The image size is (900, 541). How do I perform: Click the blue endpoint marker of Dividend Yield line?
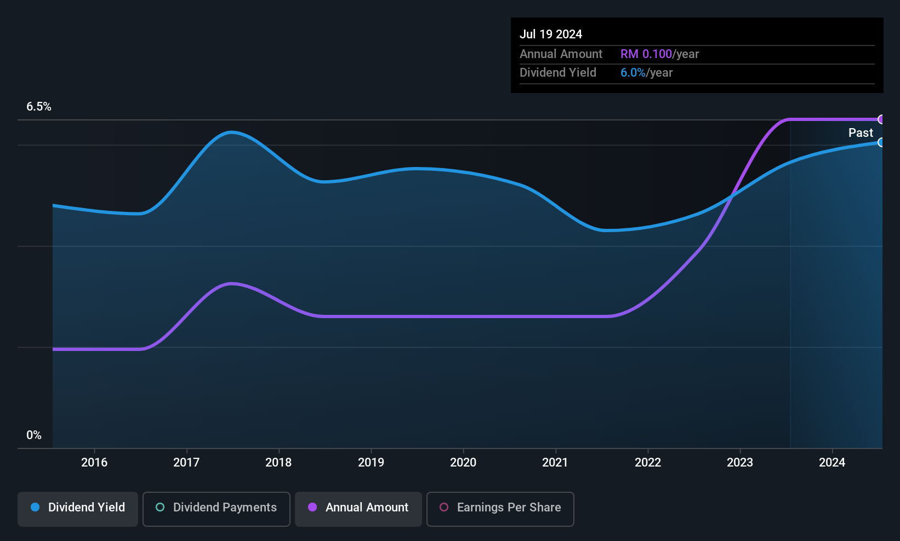[881, 142]
